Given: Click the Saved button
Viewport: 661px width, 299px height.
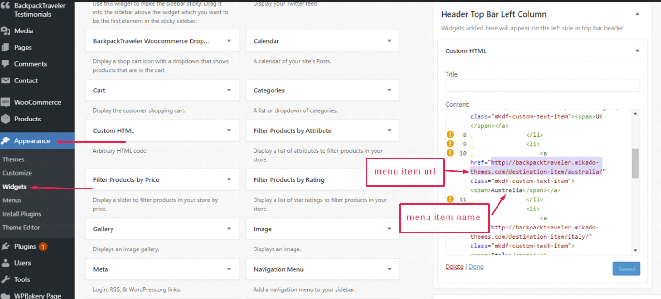Looking at the screenshot, I should (x=626, y=269).
